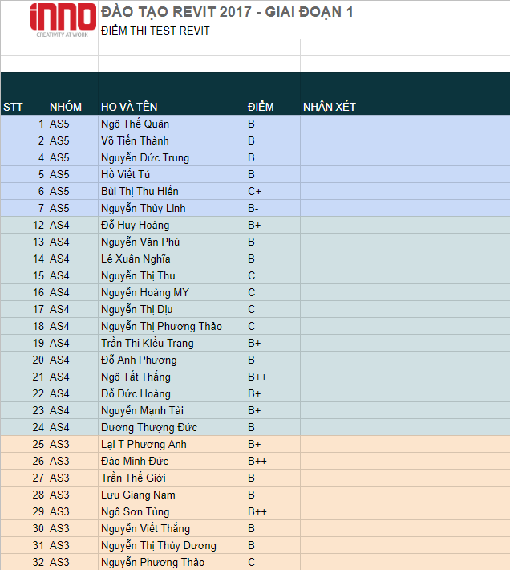Select the 'NHẬN XÉT' header cell
The height and width of the screenshot is (570, 510).
(330, 107)
